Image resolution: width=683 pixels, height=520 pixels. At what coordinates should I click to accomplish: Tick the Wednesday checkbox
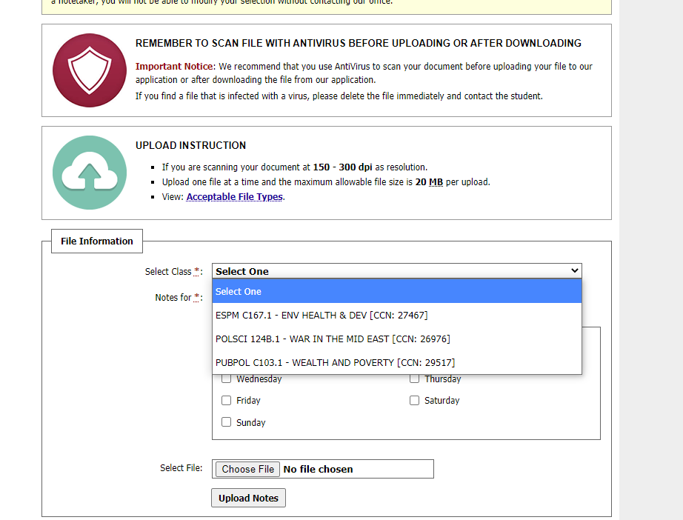click(x=226, y=379)
